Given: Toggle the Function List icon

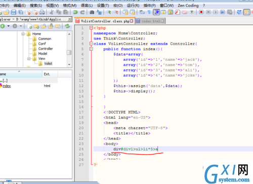Looking at the screenshot, I should [178, 12].
